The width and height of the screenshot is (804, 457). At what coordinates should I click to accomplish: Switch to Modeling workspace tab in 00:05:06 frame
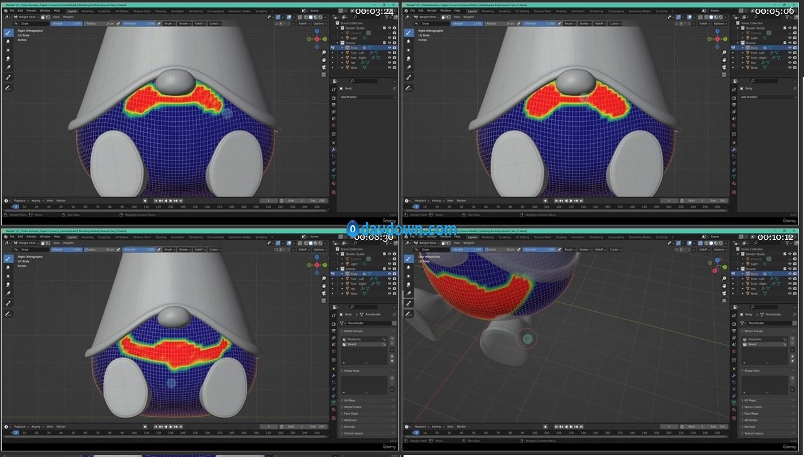coord(487,11)
